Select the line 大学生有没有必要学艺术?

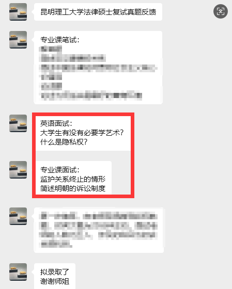pyautogui.click(x=82, y=133)
